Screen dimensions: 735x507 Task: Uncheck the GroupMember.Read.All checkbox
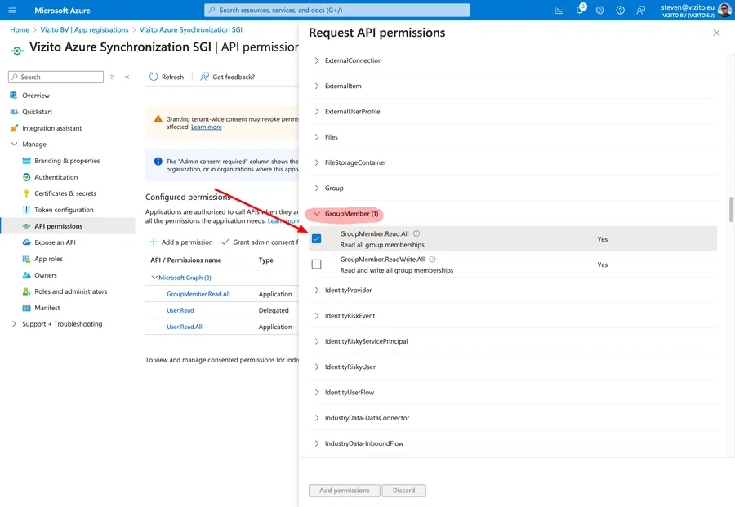pyautogui.click(x=317, y=239)
